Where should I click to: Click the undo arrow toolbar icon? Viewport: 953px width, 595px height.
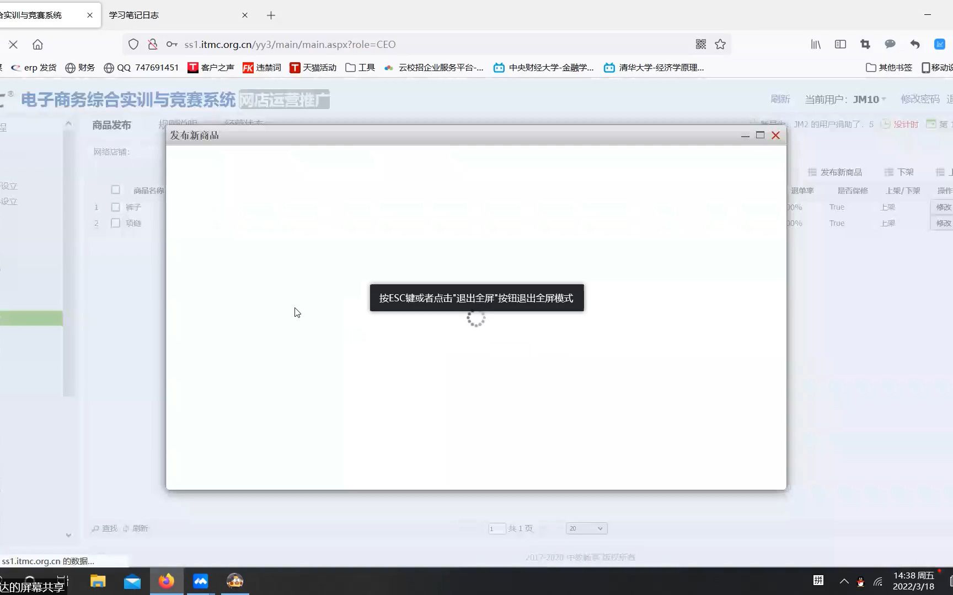pos(915,44)
